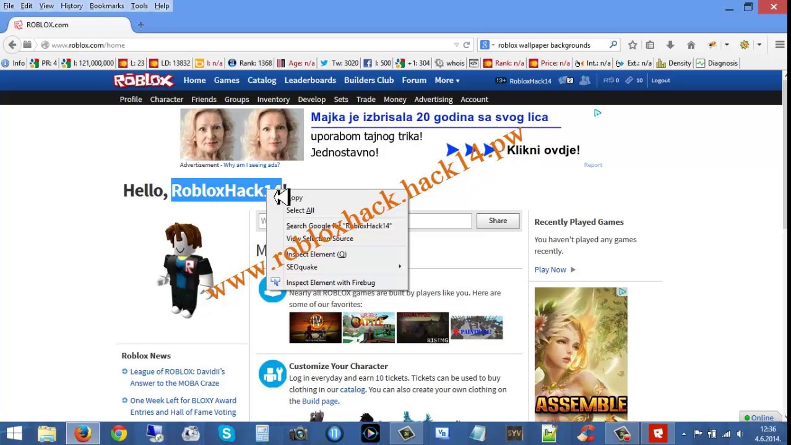Expand the SEOquake submenu arrow
Viewport: 791px width, 445px height.
(400, 267)
